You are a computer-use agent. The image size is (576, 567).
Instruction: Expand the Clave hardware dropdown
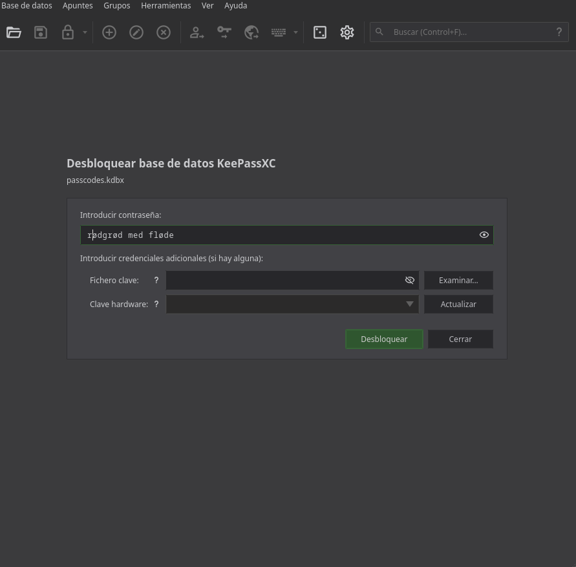[x=409, y=304]
